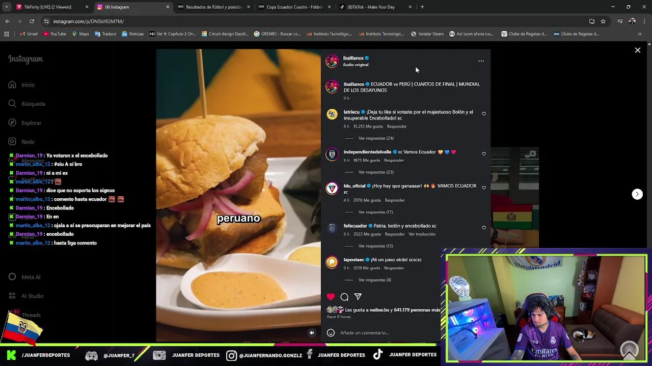Viewport: 652px width, 366px height.
Task: Open the Noticias bookmark
Action: pyautogui.click(x=133, y=34)
